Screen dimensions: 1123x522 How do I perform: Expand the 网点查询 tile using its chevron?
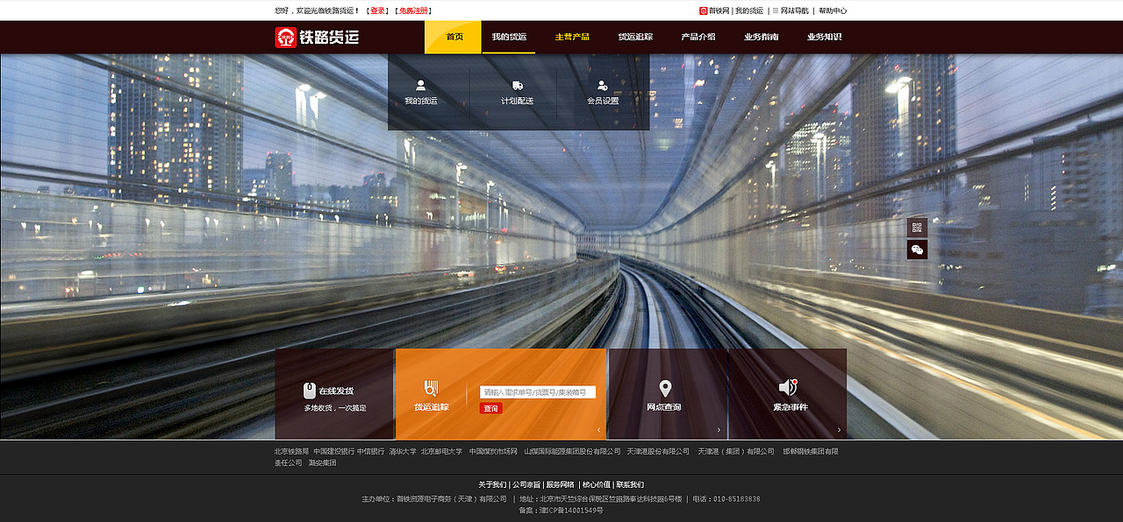click(719, 430)
